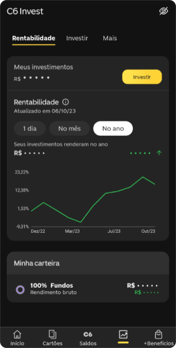Image resolution: width=176 pixels, height=348 pixels.
Task: Expand the Minha carteira section header
Action: (88, 263)
